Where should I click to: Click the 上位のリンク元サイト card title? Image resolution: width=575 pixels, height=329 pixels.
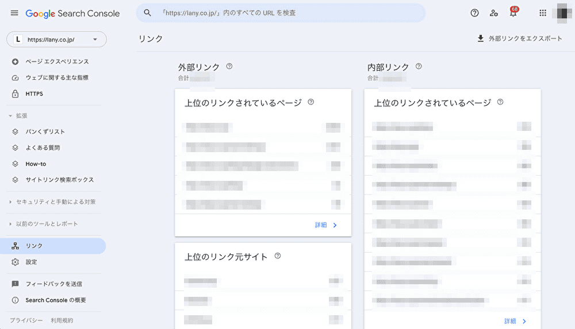pyautogui.click(x=226, y=257)
